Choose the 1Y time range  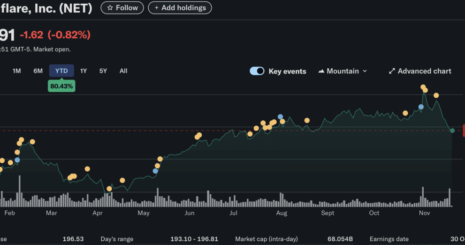[x=84, y=71]
